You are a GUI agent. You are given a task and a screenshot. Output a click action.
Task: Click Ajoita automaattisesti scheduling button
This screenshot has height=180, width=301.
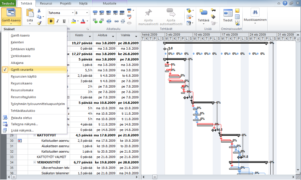tap(171, 17)
